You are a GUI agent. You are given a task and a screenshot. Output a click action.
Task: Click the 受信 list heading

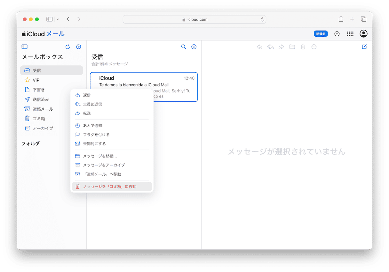[97, 57]
